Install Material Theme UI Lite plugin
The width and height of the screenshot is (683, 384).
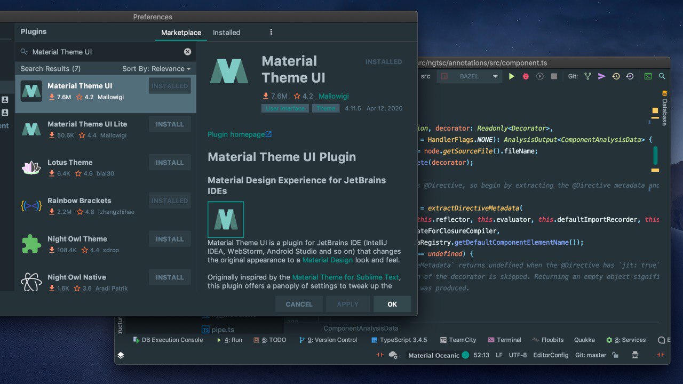[x=170, y=124]
